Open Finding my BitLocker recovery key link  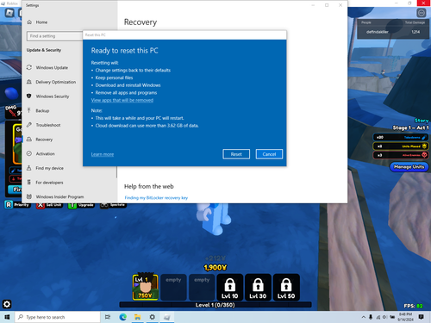(x=156, y=198)
